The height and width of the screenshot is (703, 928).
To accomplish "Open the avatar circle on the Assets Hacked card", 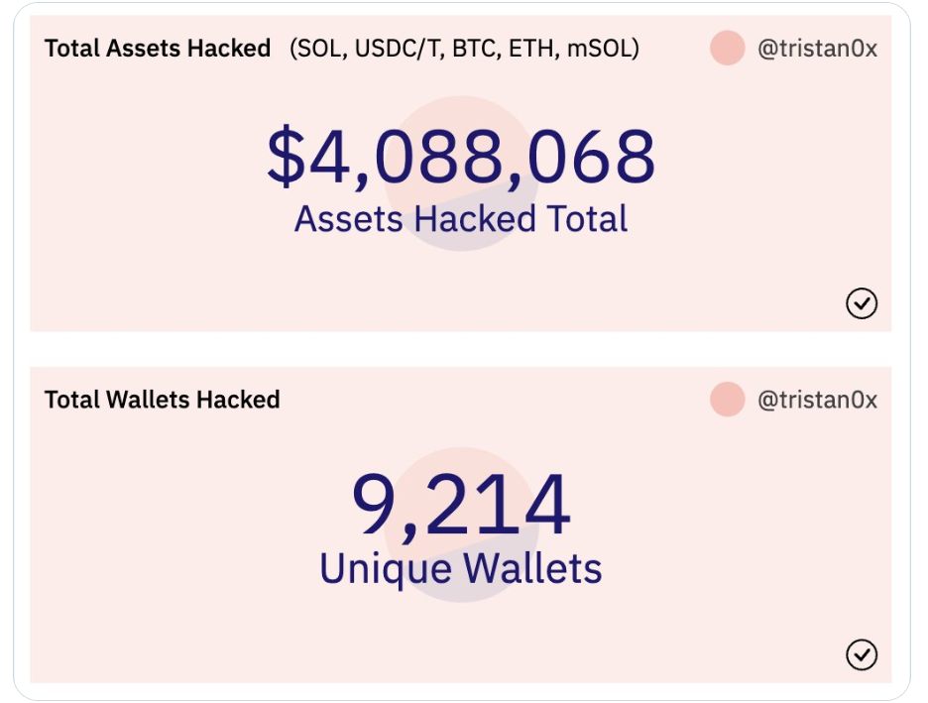I will (x=728, y=48).
